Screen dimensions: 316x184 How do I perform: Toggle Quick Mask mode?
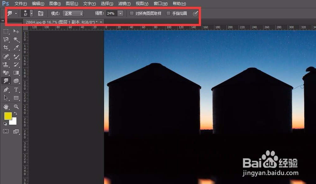click(x=6, y=131)
